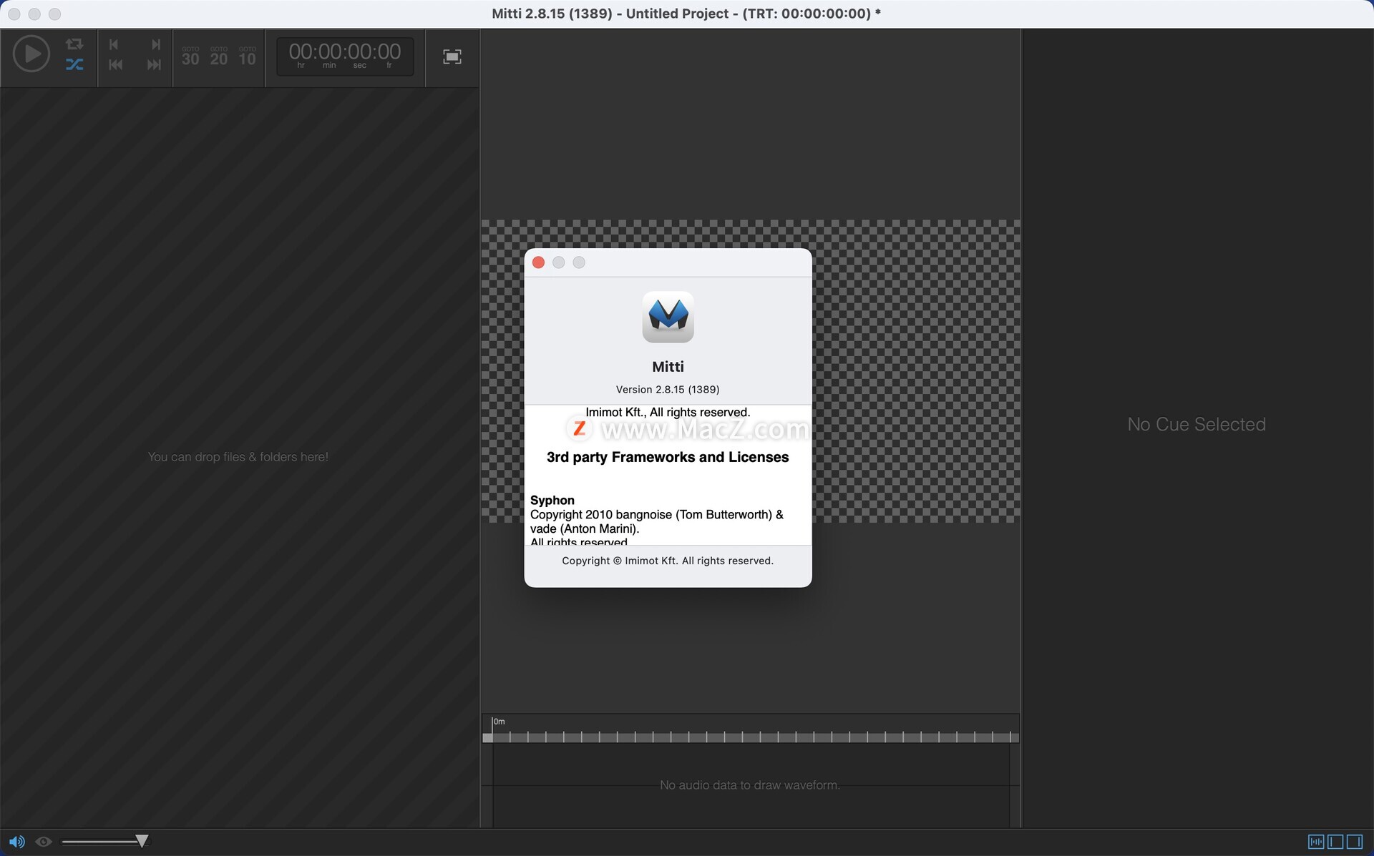The height and width of the screenshot is (856, 1374).
Task: Click the GOTO 30 button
Action: click(x=190, y=56)
